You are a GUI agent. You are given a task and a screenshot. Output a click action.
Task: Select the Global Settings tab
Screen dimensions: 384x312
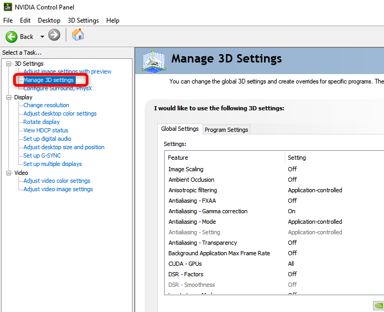pos(180,129)
